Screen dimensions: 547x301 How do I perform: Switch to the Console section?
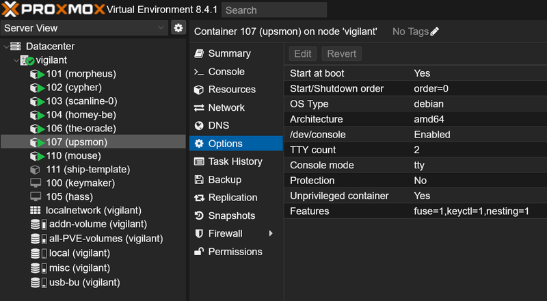click(x=226, y=72)
